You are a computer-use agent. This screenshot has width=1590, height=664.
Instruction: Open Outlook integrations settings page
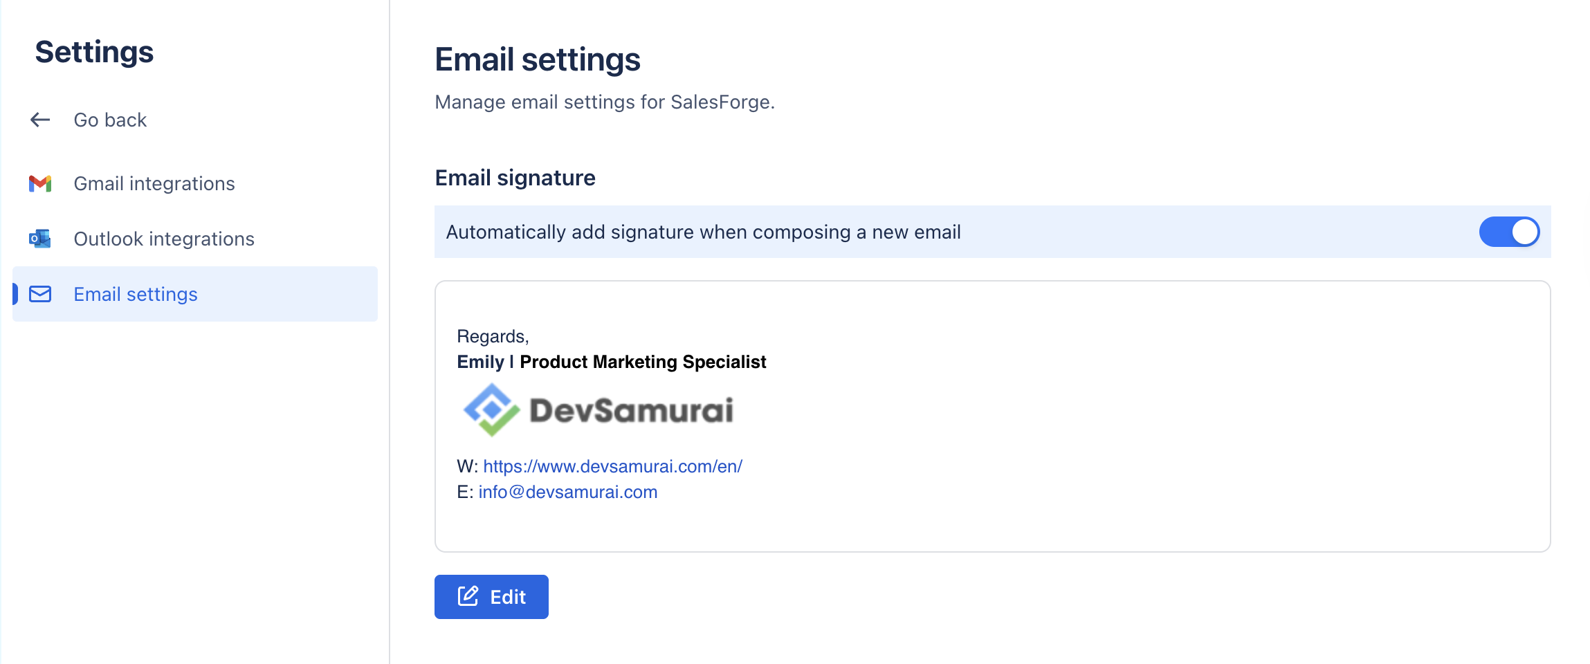(x=163, y=239)
